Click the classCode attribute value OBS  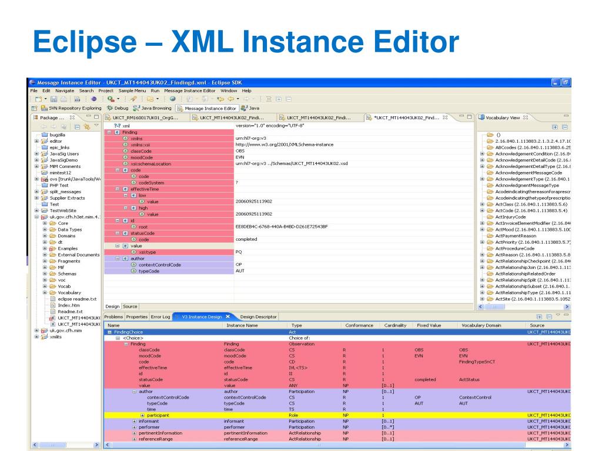[240, 151]
